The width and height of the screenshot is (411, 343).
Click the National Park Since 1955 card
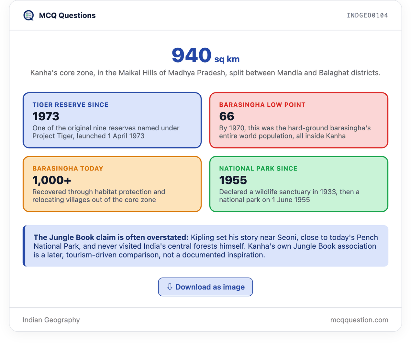click(299, 184)
